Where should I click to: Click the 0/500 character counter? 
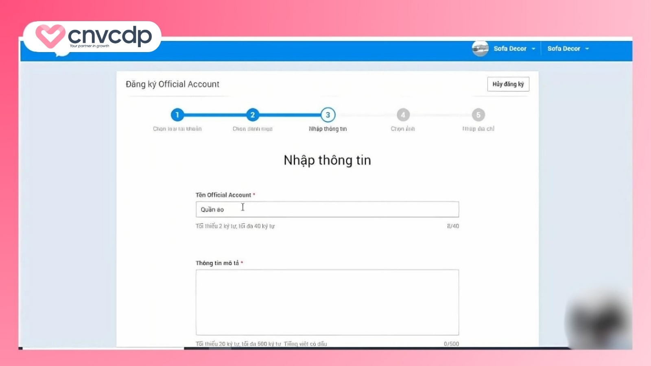pyautogui.click(x=451, y=344)
